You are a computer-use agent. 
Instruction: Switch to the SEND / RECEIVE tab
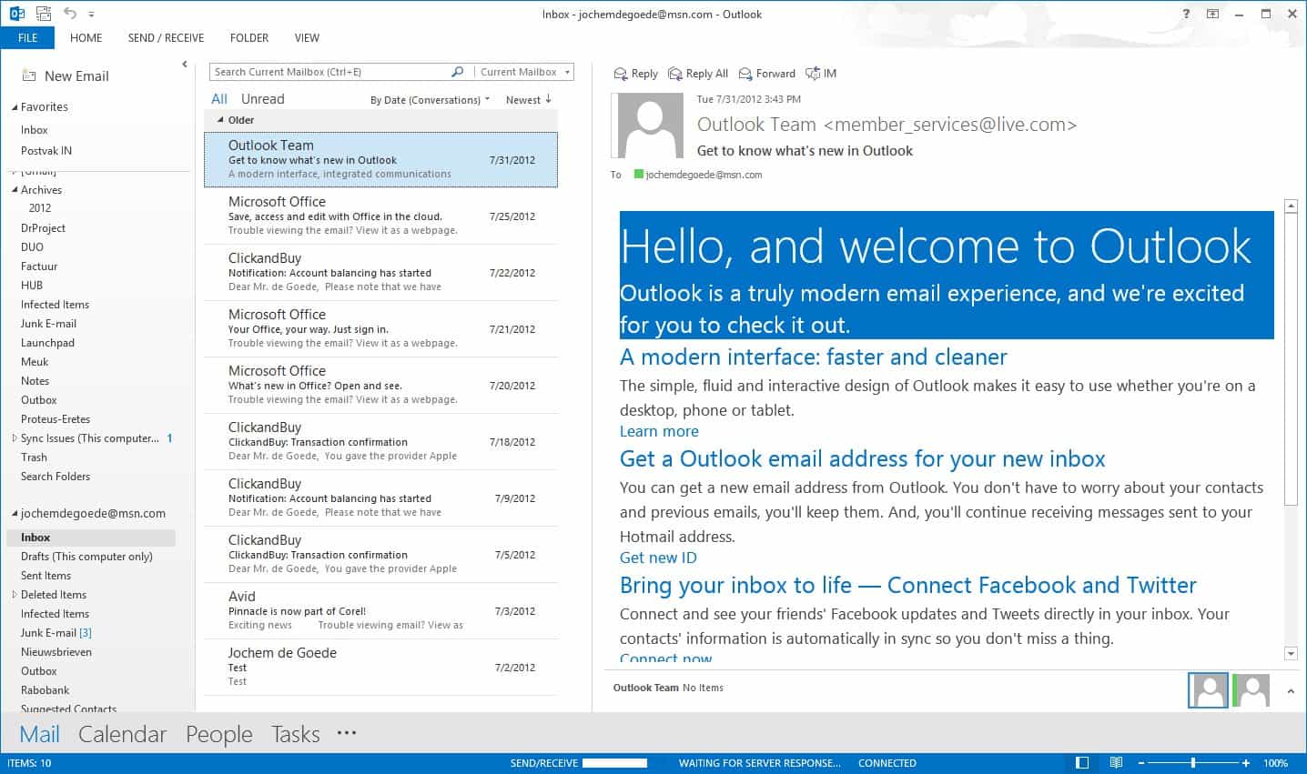tap(166, 37)
